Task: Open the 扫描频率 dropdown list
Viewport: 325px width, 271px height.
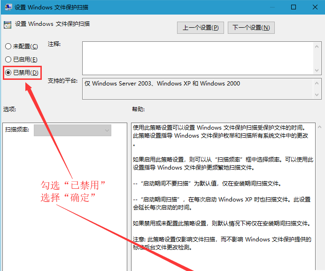Action: pos(72,130)
